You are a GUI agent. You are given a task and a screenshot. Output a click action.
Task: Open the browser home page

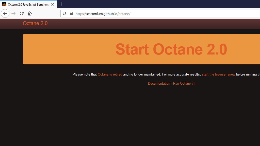point(30,13)
